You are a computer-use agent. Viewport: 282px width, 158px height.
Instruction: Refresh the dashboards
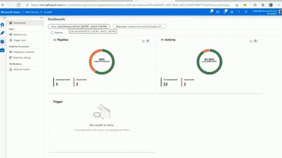click(x=57, y=32)
